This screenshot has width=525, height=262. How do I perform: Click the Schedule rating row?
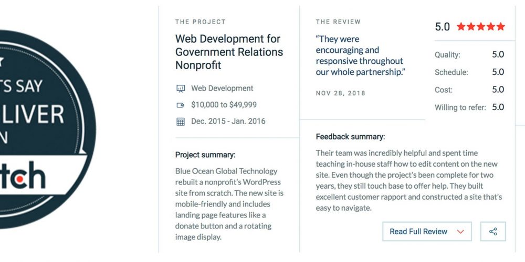[469, 72]
